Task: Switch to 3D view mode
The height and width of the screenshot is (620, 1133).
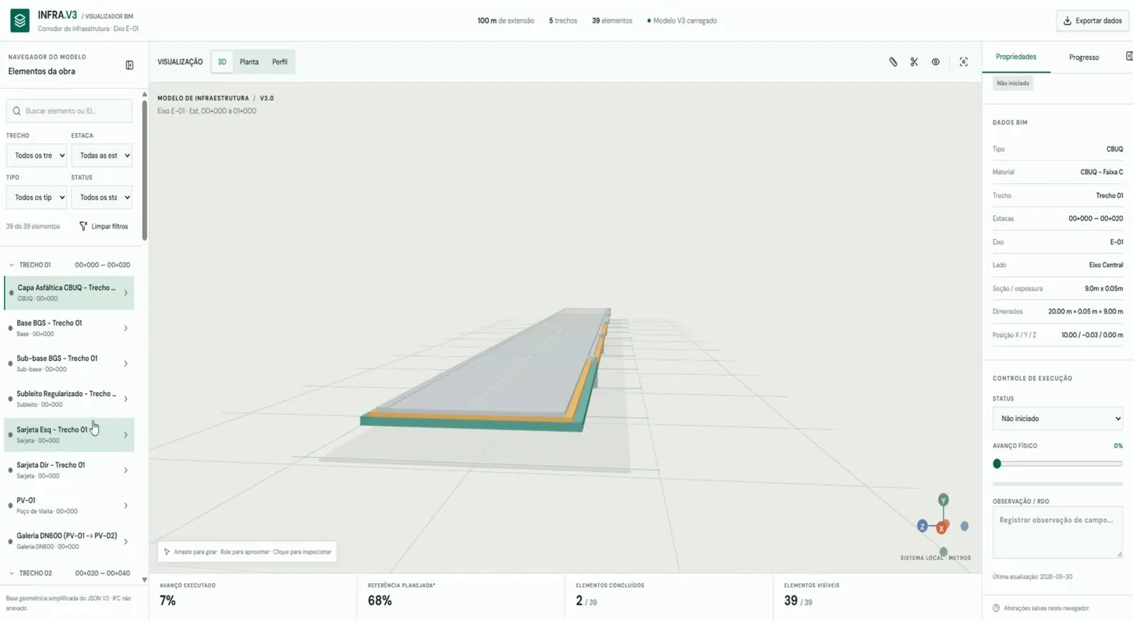Action: point(222,62)
